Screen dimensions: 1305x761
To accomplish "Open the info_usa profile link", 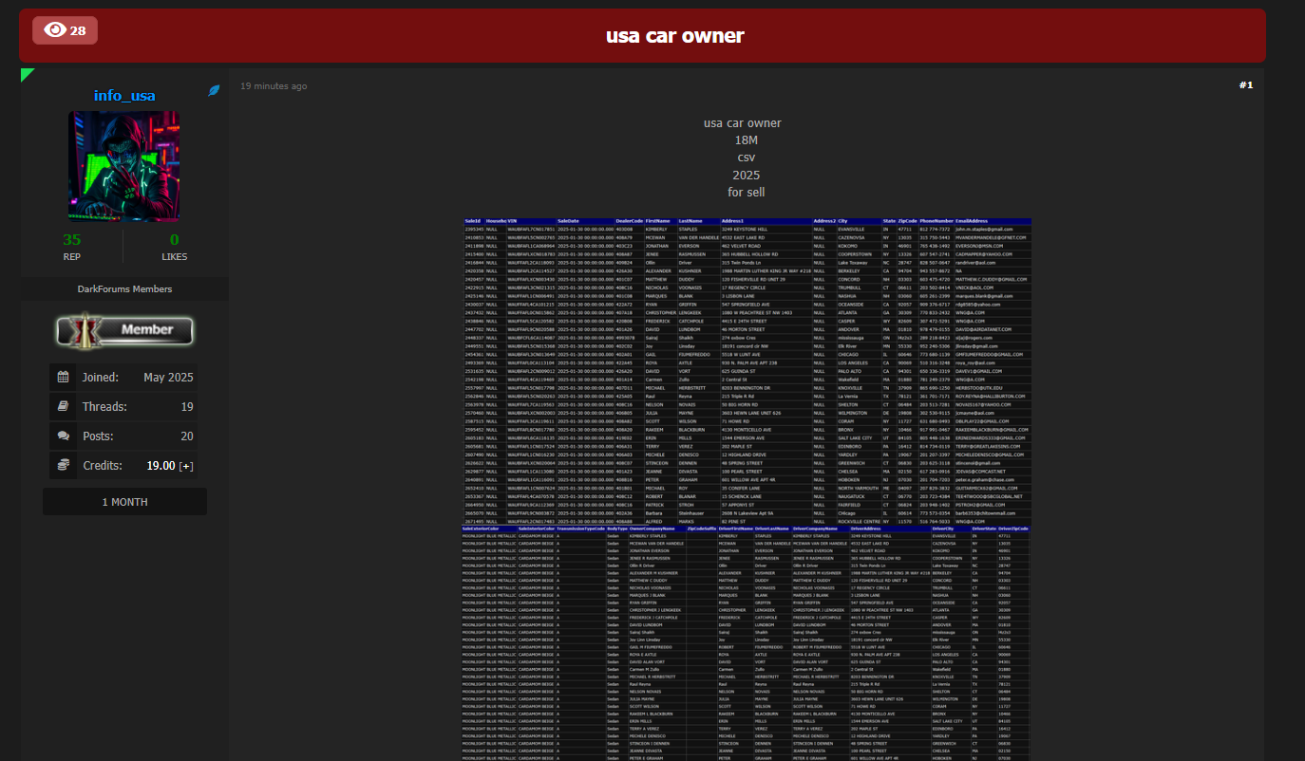I will tap(124, 95).
